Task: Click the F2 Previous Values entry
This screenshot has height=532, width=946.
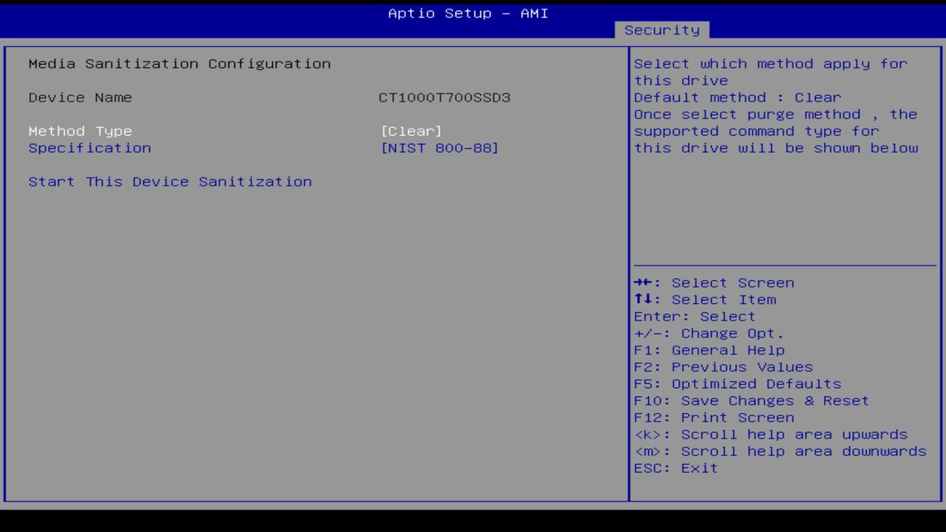Action: pyautogui.click(x=723, y=366)
